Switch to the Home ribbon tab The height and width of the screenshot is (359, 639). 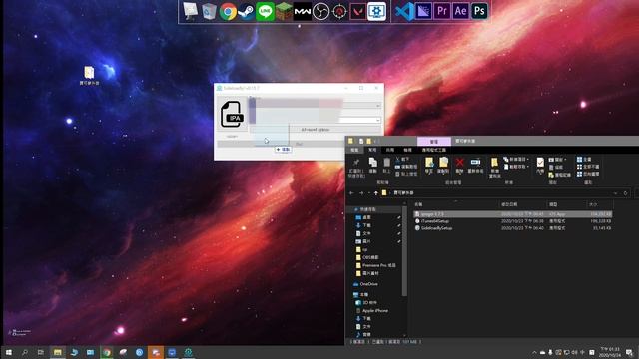[372, 150]
